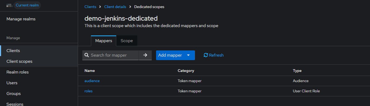Click the Refresh link
The width and height of the screenshot is (370, 106).
point(214,55)
